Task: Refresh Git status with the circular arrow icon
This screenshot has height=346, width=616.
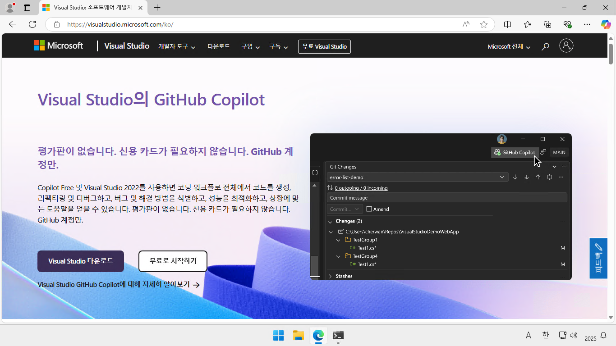Action: pyautogui.click(x=549, y=177)
